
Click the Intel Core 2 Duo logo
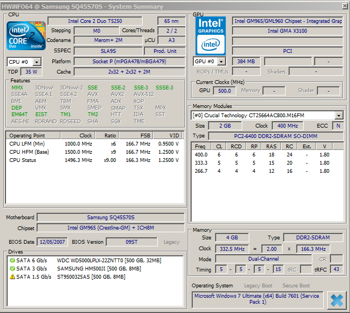click(x=26, y=35)
